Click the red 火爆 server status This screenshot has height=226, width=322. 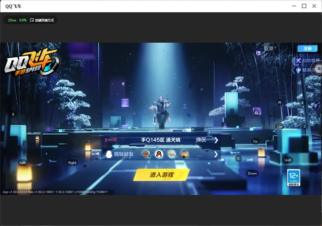tap(112, 140)
